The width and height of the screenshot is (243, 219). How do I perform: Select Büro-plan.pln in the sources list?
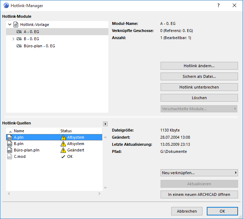(x=54, y=150)
